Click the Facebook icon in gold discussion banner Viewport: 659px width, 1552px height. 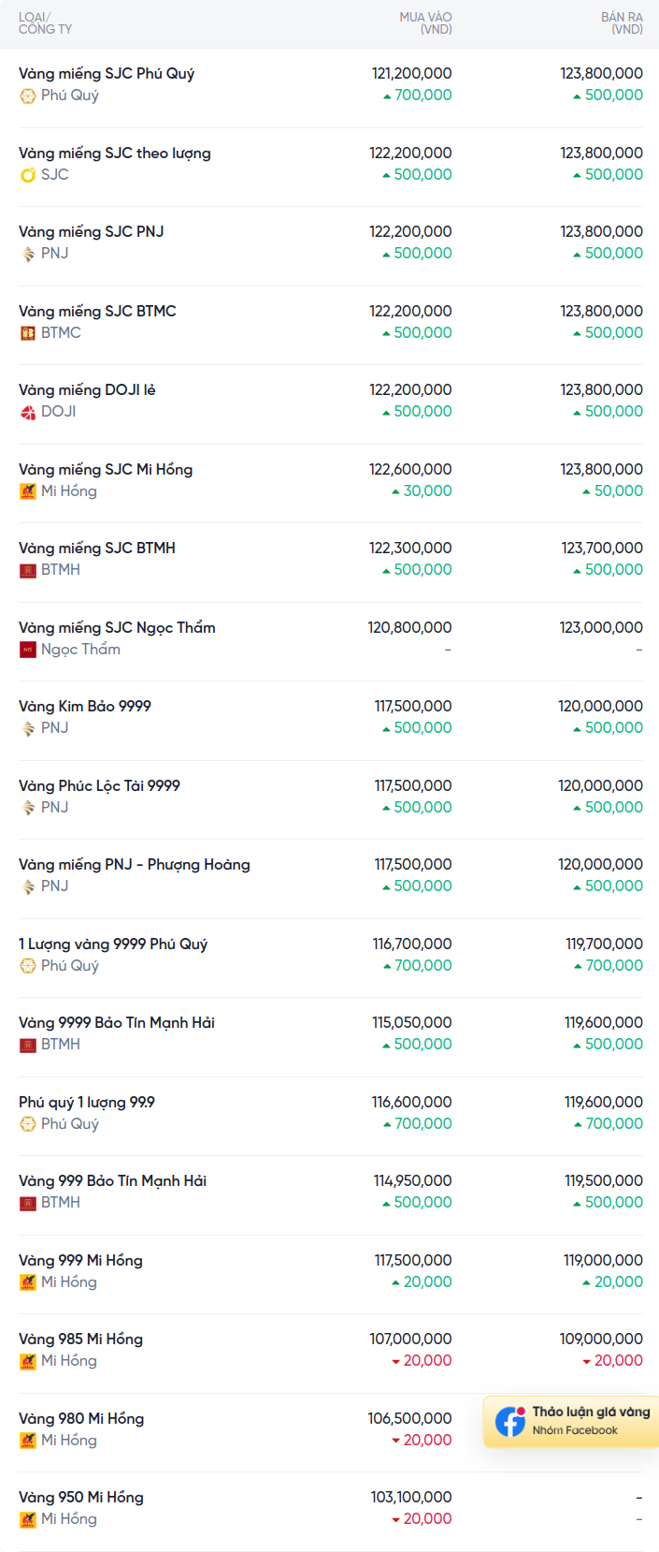tap(510, 1421)
